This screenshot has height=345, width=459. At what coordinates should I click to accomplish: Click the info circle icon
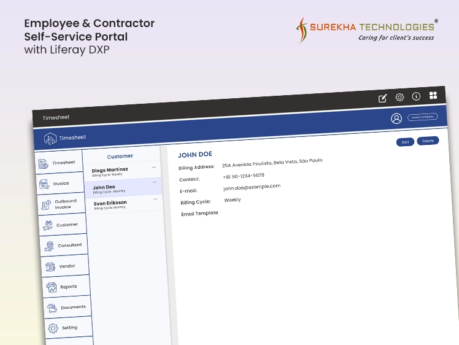(x=416, y=96)
